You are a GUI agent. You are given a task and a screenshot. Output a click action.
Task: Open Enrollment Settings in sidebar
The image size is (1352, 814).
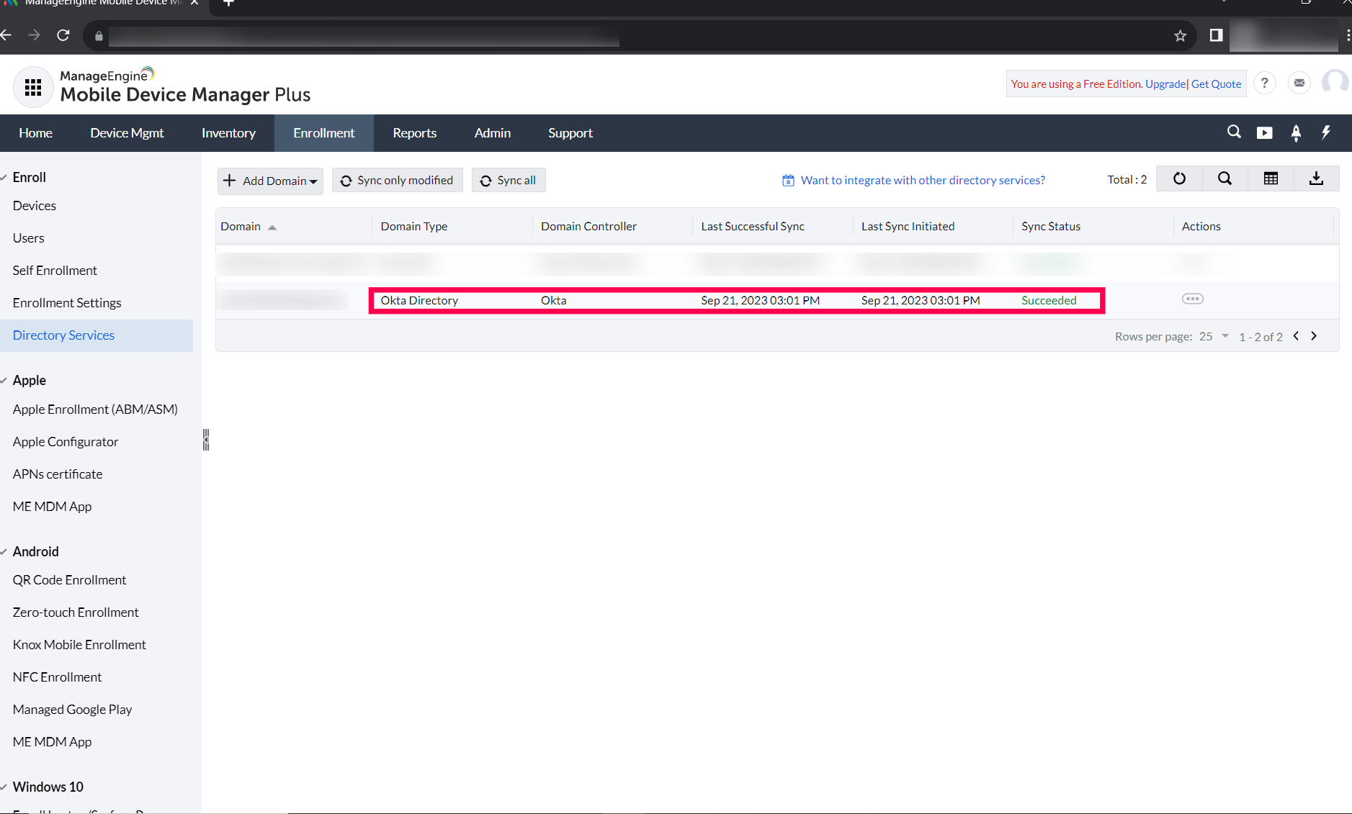[x=67, y=303]
